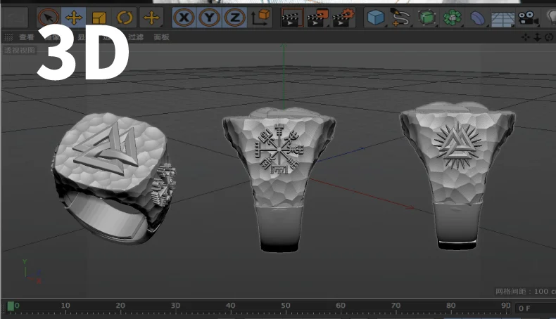The width and height of the screenshot is (556, 319).
Task: Click the green playhead at frame 0
Action: coord(11,306)
